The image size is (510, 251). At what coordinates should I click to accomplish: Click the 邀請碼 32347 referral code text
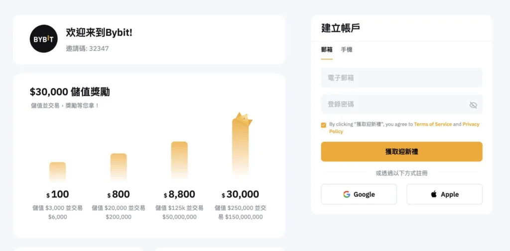tap(87, 49)
